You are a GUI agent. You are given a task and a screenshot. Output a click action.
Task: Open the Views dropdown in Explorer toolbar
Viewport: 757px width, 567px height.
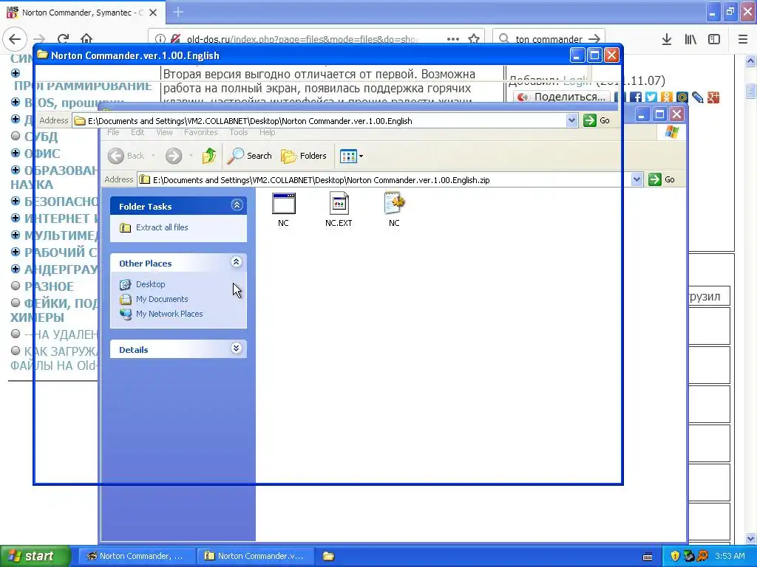(x=351, y=156)
